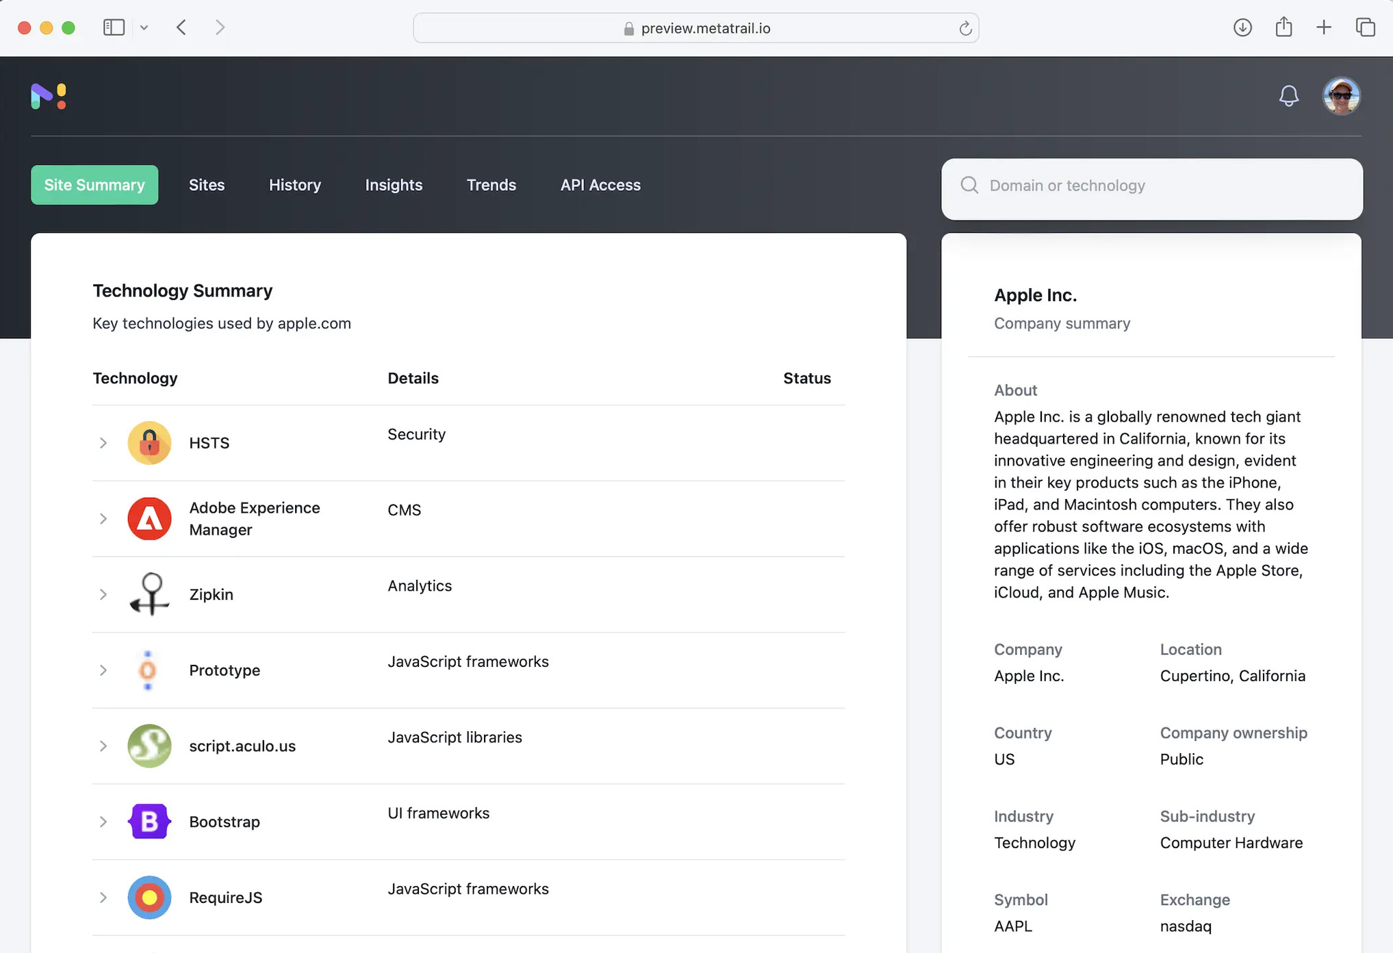Switch to the Trends tab

click(491, 185)
